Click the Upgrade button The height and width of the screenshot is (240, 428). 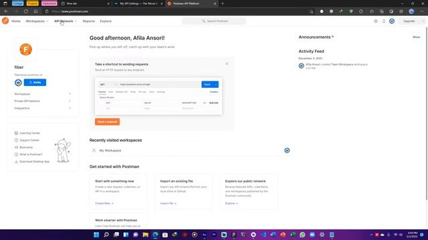409,21
